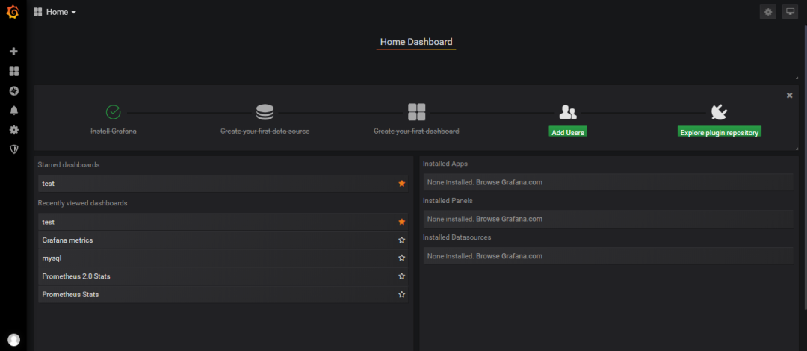Open the Grafana metrics dashboard

point(223,240)
